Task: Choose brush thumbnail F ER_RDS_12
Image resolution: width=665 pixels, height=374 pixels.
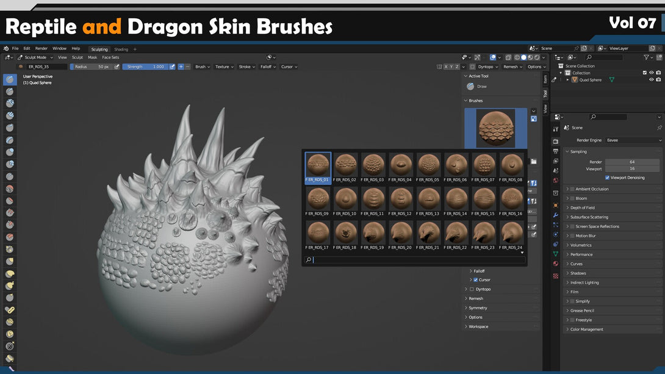Action: point(401,201)
